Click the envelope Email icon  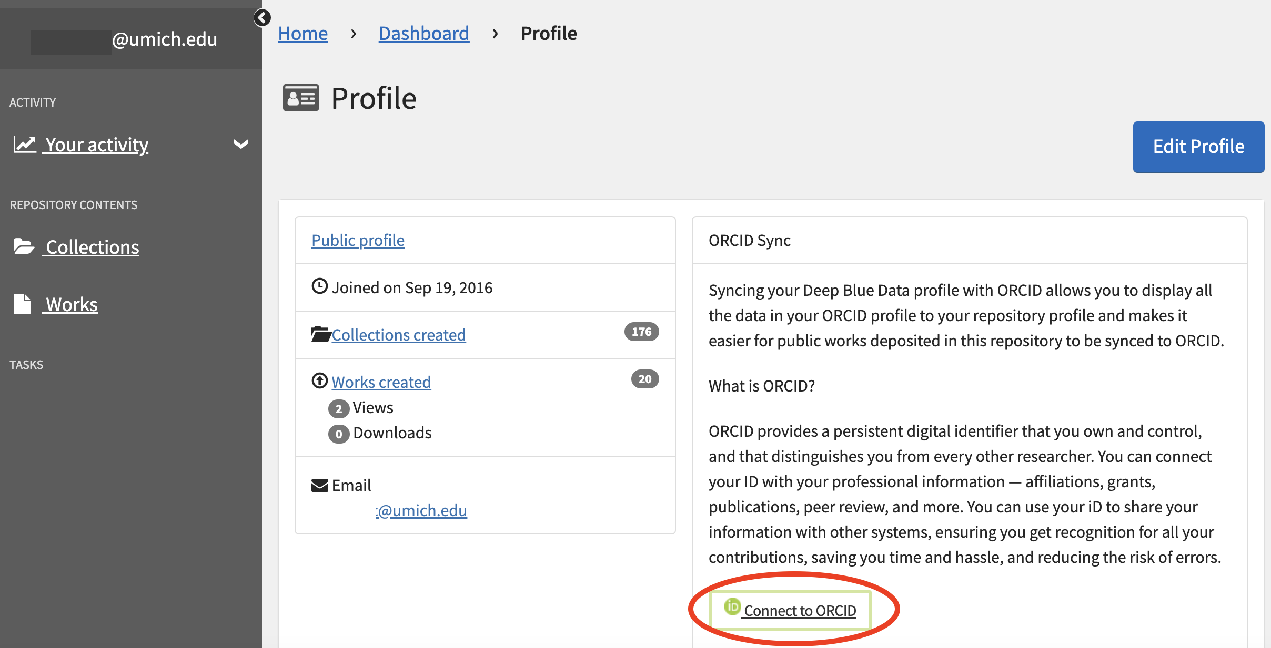pos(320,485)
